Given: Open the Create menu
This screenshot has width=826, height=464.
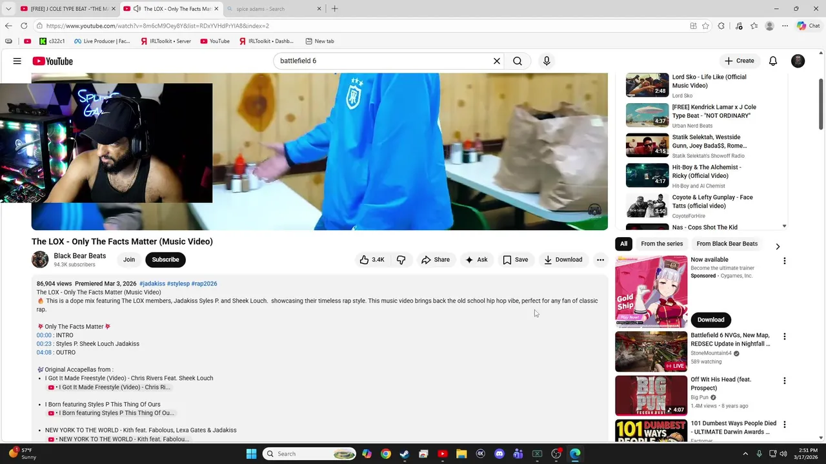Looking at the screenshot, I should 740,61.
